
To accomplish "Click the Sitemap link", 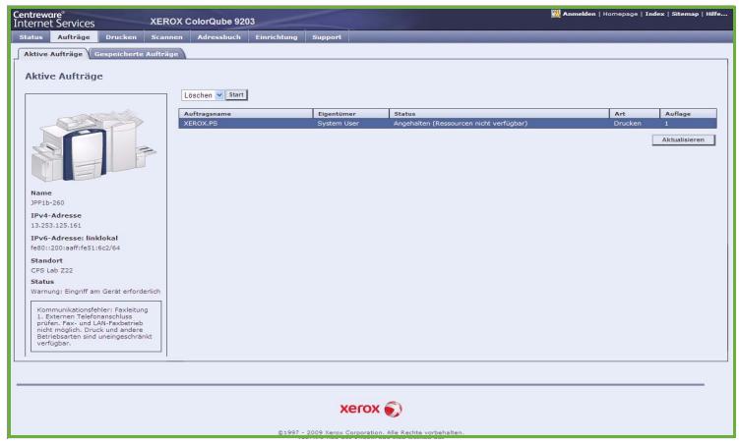I will click(x=685, y=14).
